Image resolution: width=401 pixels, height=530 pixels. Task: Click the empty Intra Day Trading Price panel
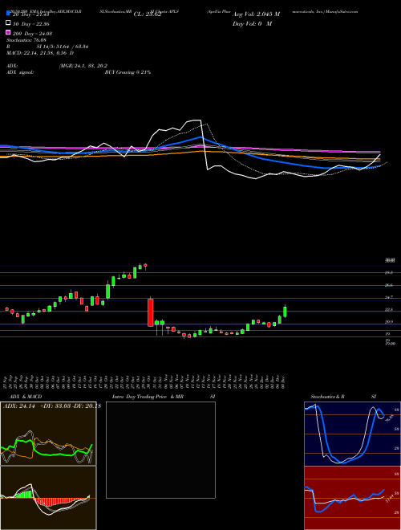point(160,450)
